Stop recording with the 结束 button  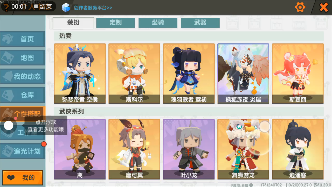(x=43, y=6)
